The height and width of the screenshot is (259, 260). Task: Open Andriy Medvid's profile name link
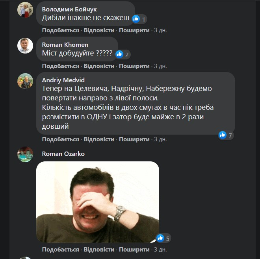point(63,80)
